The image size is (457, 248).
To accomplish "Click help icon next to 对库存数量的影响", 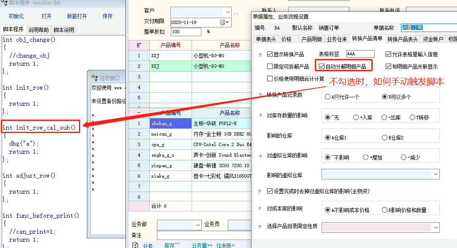I will 260,116.
